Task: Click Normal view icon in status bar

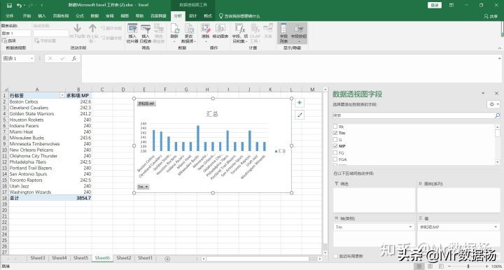Action: pyautogui.click(x=419, y=266)
